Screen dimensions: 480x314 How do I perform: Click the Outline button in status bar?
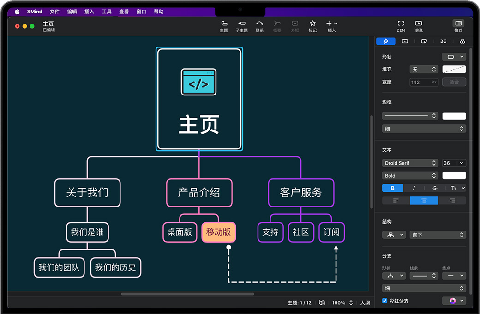[365, 303]
